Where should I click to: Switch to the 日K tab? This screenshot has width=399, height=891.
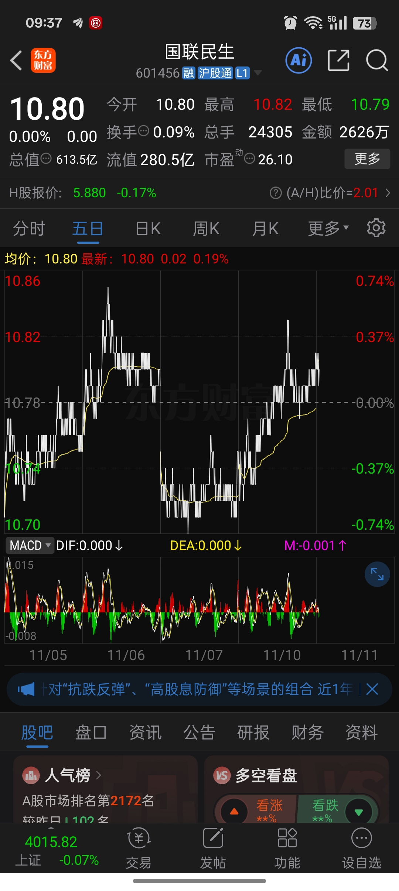coord(148,228)
